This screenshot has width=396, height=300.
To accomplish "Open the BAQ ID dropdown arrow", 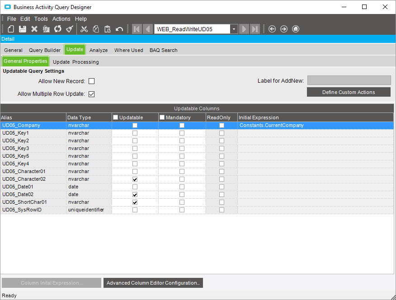I will (x=234, y=29).
